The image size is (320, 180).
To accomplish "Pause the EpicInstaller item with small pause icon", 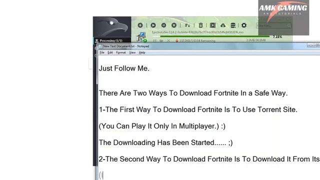I will coord(154,40).
